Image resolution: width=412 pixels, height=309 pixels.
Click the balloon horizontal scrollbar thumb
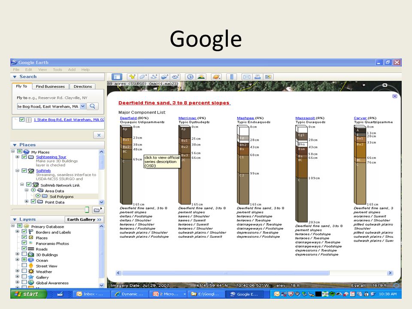[226, 273]
